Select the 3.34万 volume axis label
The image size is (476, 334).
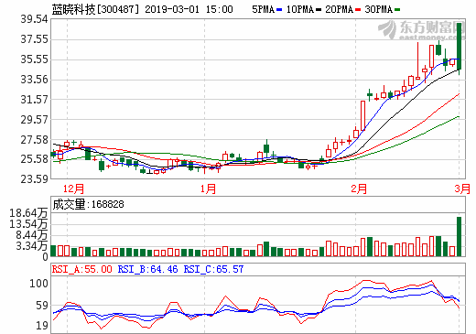(32, 246)
